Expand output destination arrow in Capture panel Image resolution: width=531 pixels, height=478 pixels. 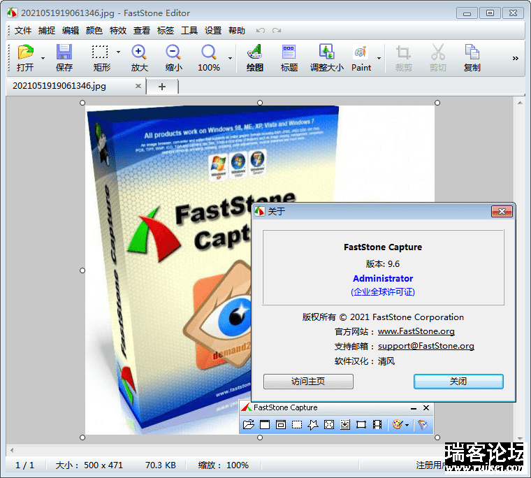[407, 425]
